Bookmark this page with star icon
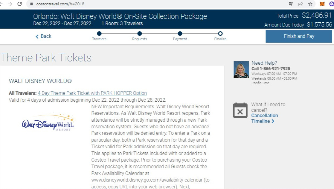Image resolution: width=334 pixels, height=189 pixels. pyautogui.click(x=310, y=4)
